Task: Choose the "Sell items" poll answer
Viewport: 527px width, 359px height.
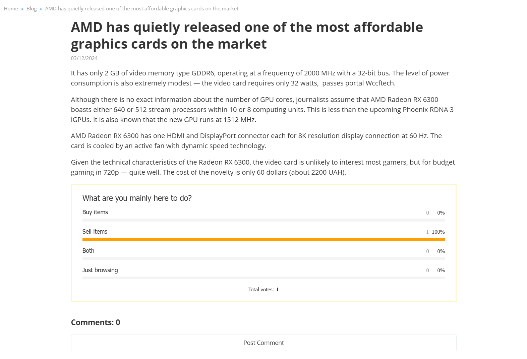Action: pos(95,232)
